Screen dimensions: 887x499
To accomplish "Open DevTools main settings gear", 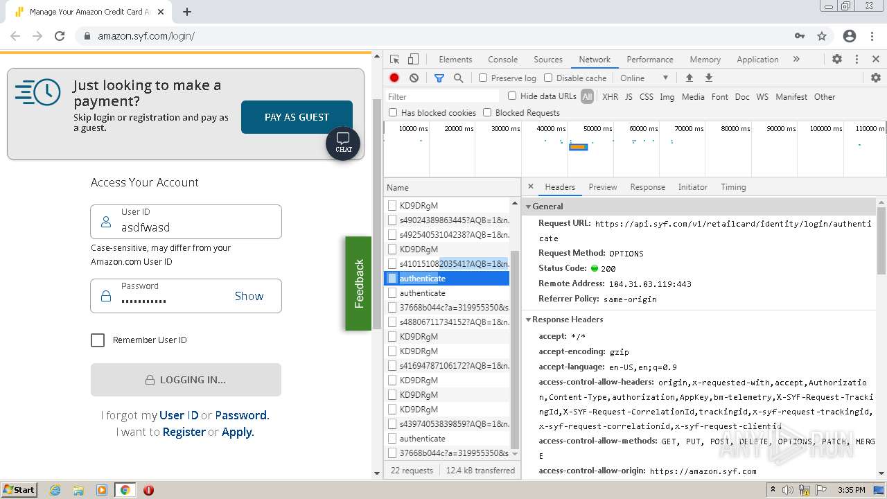I will pos(837,60).
